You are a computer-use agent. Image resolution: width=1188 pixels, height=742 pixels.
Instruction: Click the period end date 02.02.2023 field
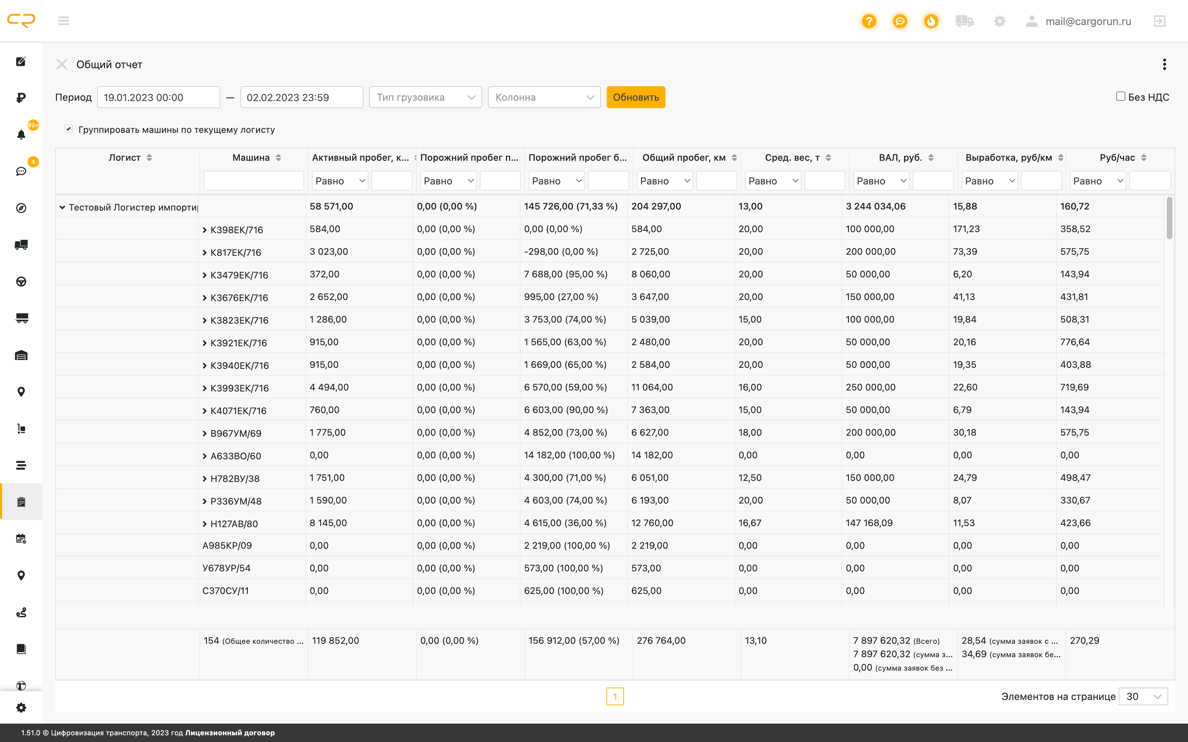[301, 97]
